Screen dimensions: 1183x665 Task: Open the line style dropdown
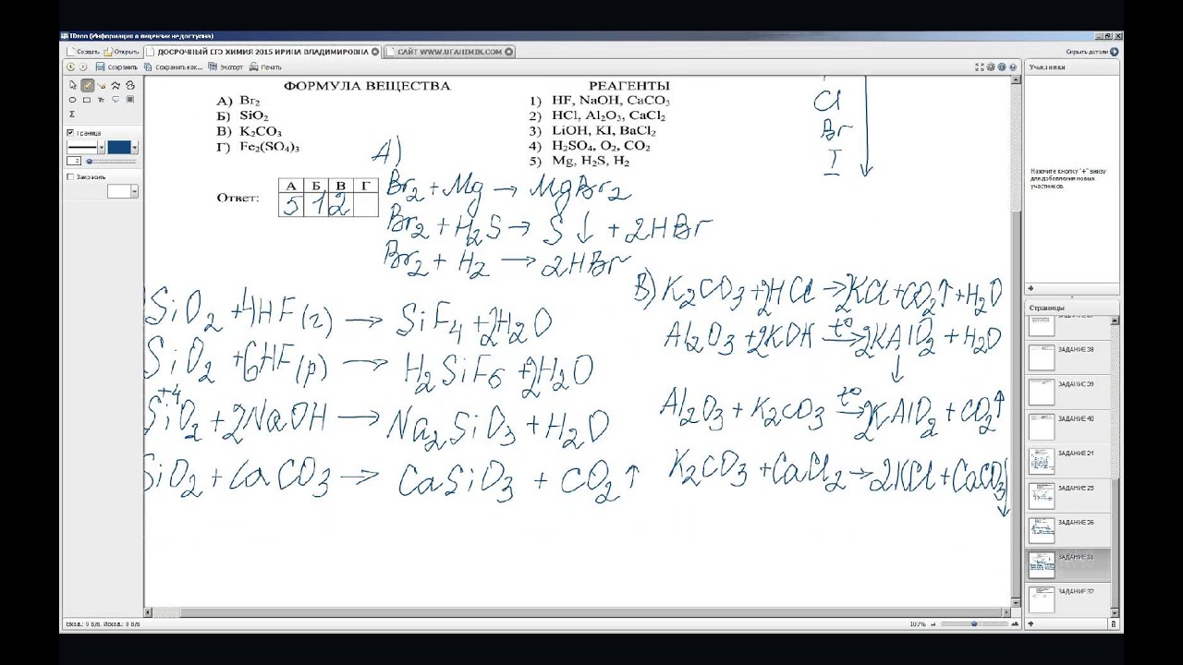[102, 147]
